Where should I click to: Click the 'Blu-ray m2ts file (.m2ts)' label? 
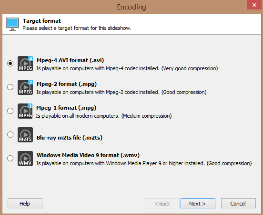[x=70, y=138]
